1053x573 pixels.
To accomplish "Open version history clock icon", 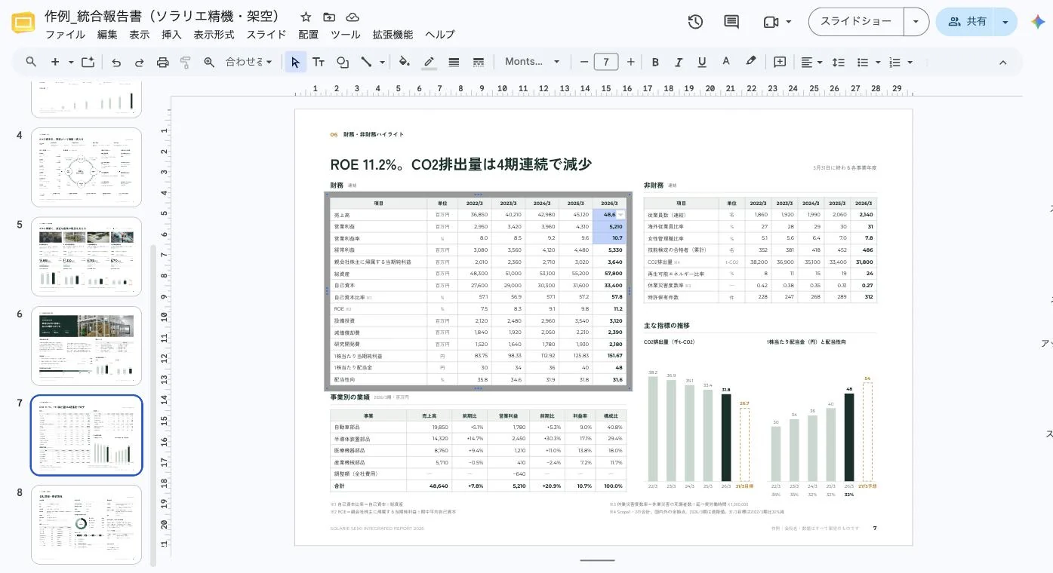I will (695, 22).
